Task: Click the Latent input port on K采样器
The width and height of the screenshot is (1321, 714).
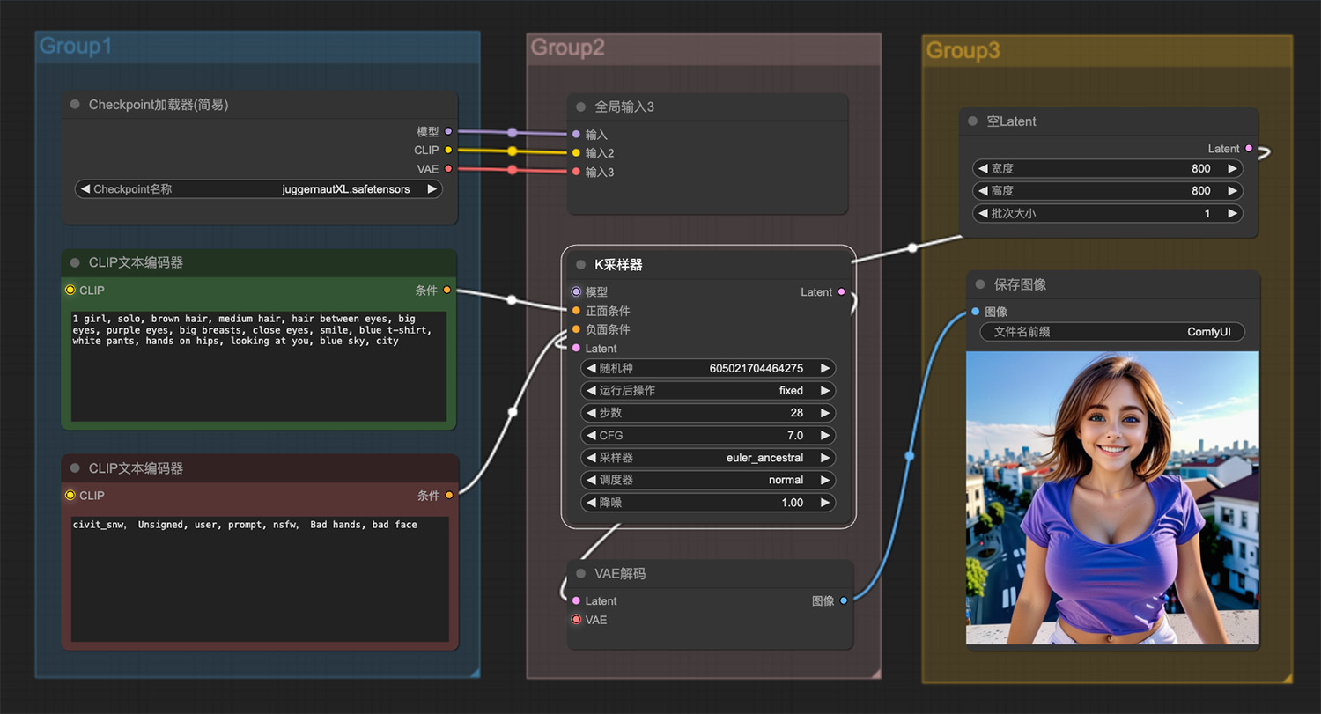Action: pyautogui.click(x=576, y=349)
